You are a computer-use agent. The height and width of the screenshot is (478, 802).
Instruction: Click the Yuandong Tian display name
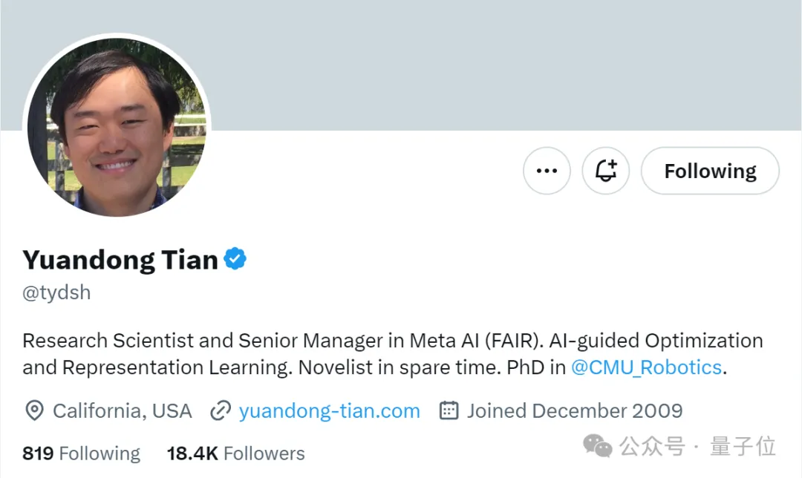click(x=121, y=260)
